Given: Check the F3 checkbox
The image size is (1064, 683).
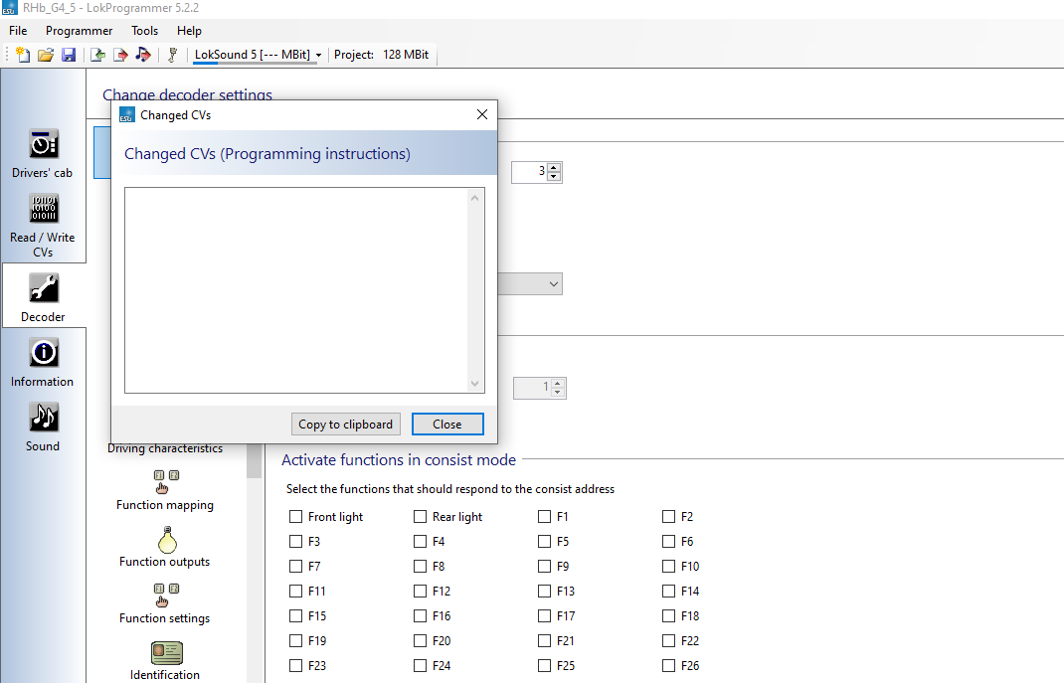Looking at the screenshot, I should click(296, 541).
